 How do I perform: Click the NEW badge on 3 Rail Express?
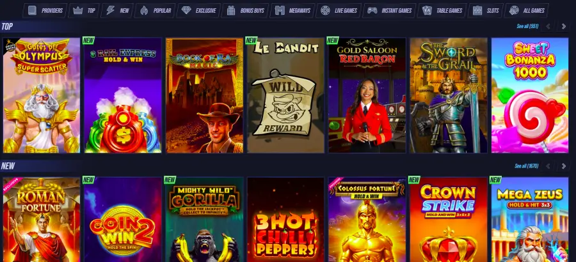tap(88, 40)
